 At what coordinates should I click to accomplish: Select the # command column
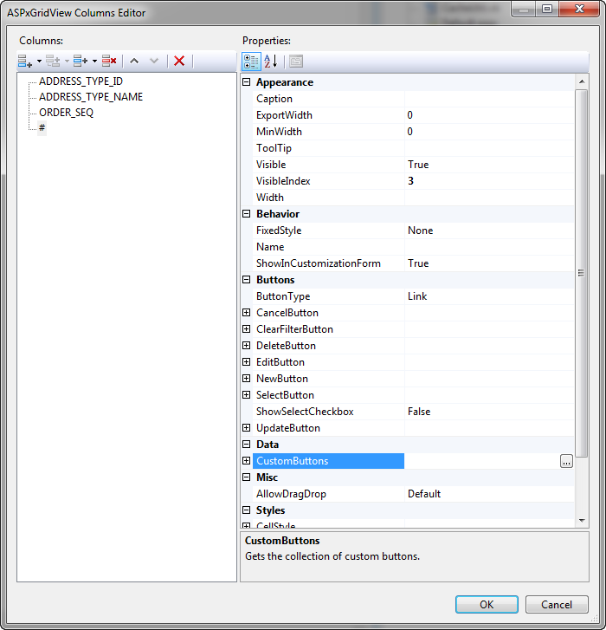pyautogui.click(x=42, y=127)
